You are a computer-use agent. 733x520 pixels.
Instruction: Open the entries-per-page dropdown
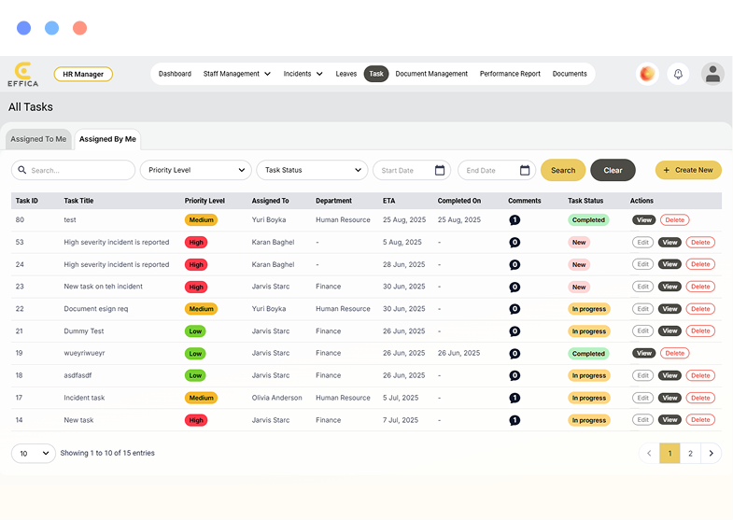(34, 453)
